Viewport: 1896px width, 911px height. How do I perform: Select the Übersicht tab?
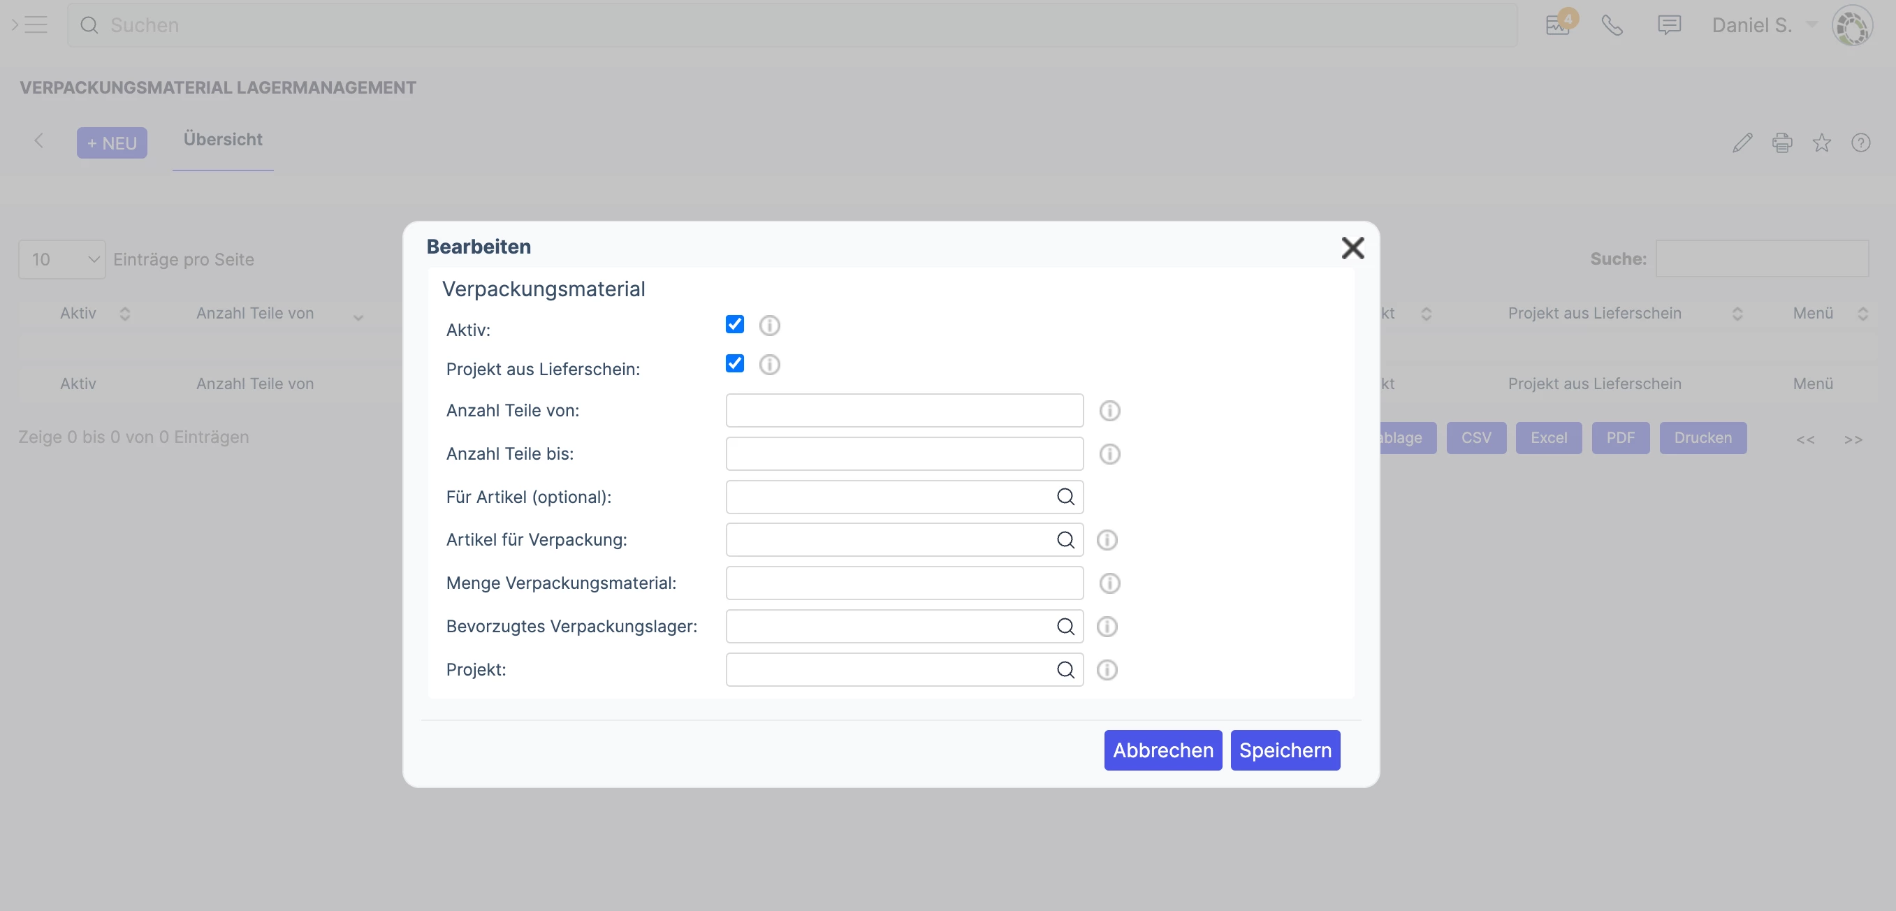coord(223,140)
